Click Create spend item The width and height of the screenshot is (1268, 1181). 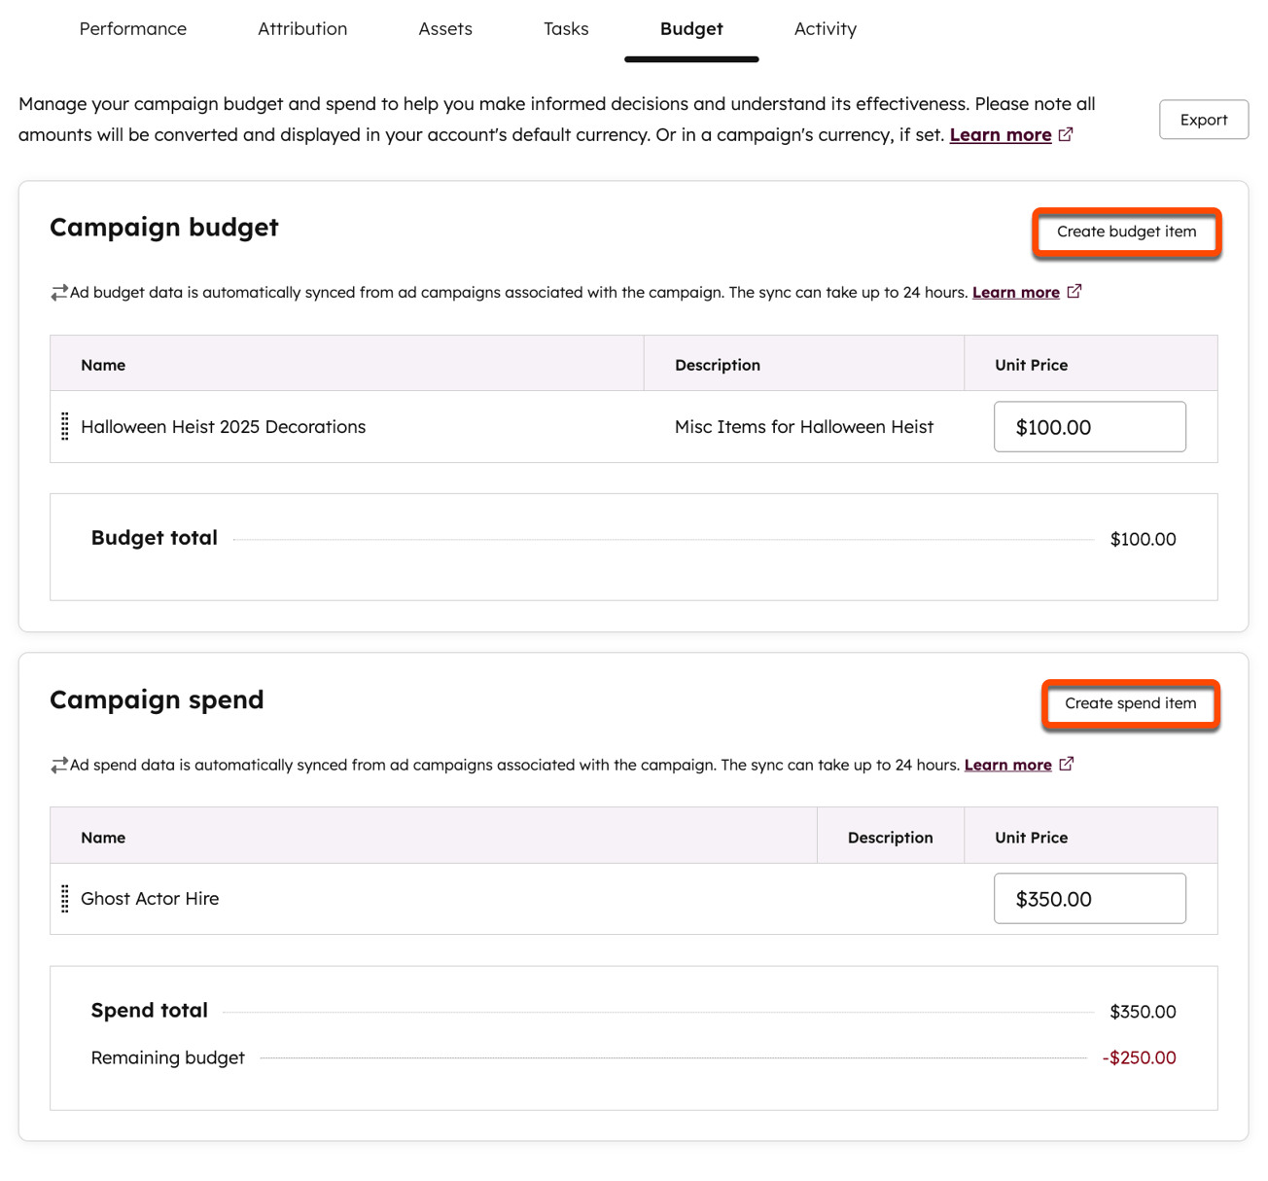[1130, 703]
